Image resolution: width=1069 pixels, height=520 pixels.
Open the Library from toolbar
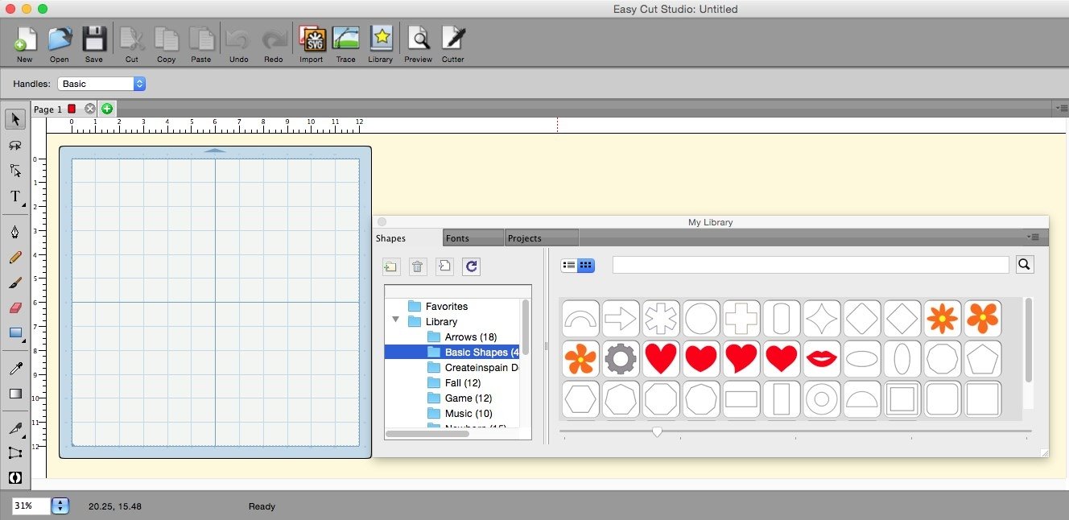381,44
